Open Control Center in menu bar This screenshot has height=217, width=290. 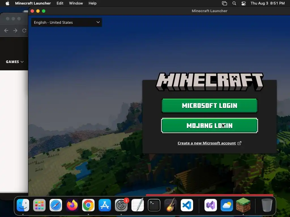(x=244, y=3)
